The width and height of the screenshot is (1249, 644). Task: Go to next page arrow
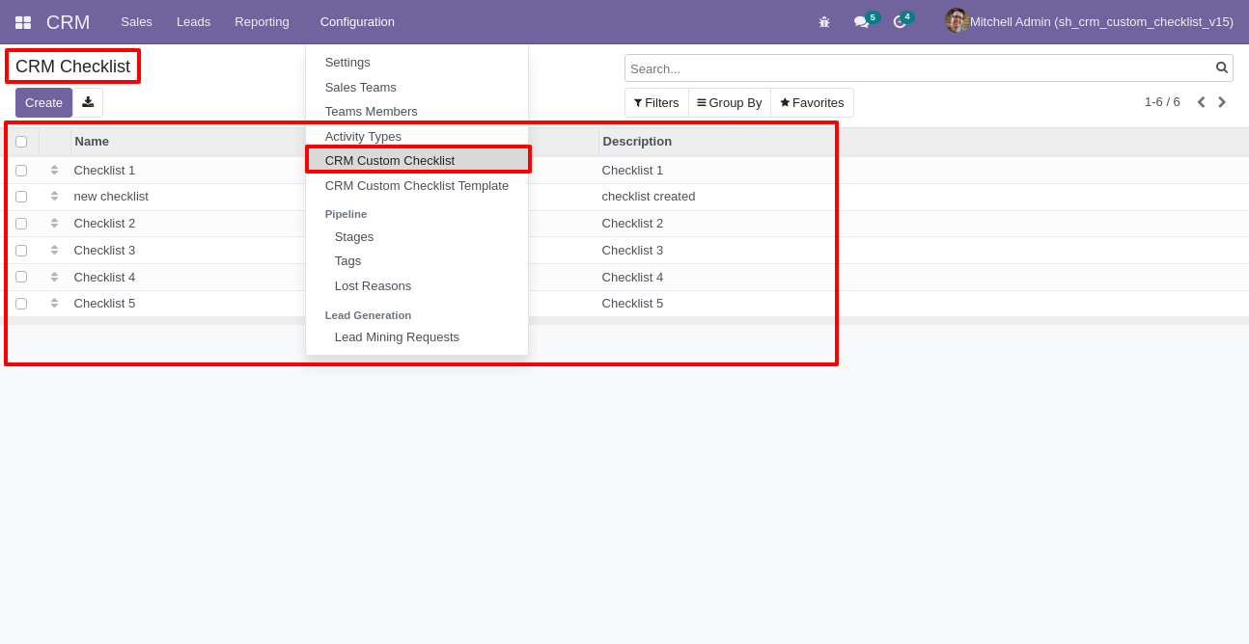(1222, 102)
